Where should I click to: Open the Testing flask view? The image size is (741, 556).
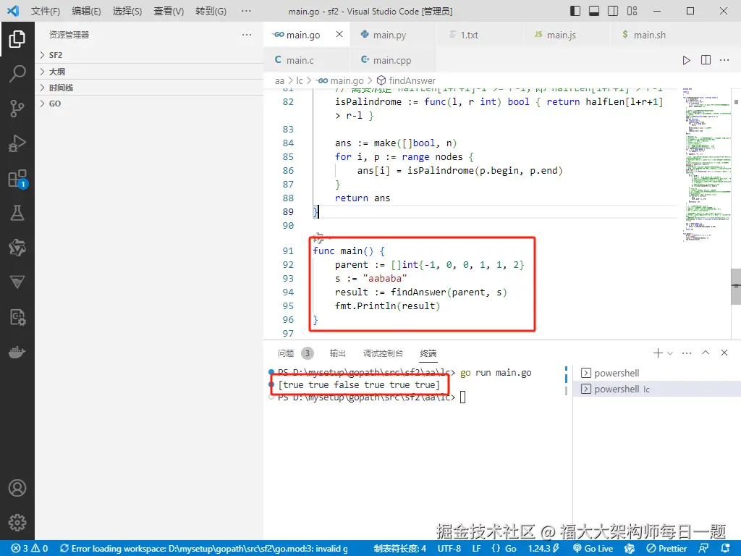17,214
